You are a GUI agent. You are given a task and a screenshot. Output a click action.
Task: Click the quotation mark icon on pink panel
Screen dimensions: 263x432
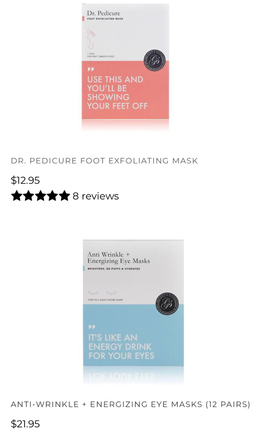click(91, 69)
